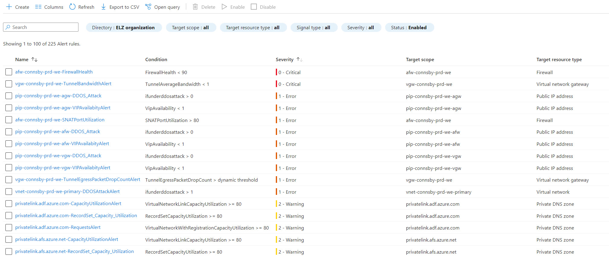Screen dimensions: 609x256
Task: Click the Create plus icon
Action: click(x=9, y=7)
